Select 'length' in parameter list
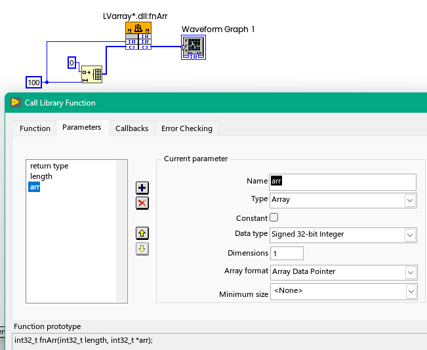Viewport: 427px width, 350px height. [x=41, y=176]
